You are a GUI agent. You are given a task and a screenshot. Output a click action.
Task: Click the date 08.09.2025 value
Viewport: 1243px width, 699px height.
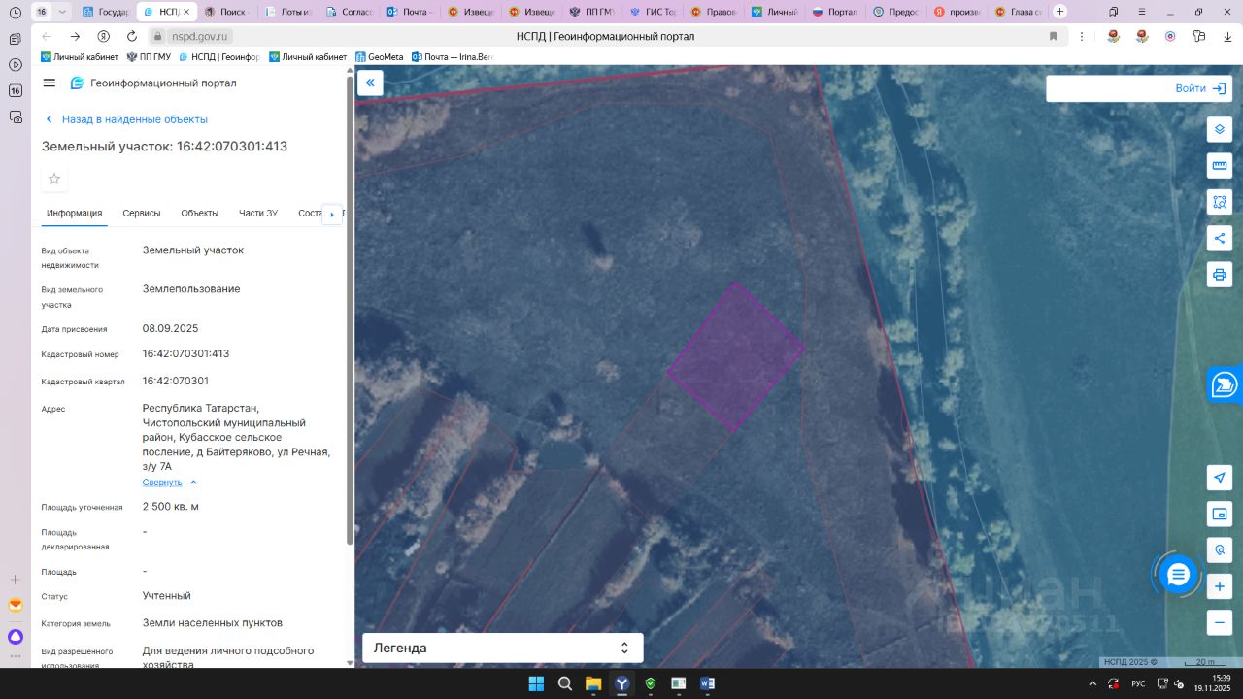pyautogui.click(x=171, y=329)
